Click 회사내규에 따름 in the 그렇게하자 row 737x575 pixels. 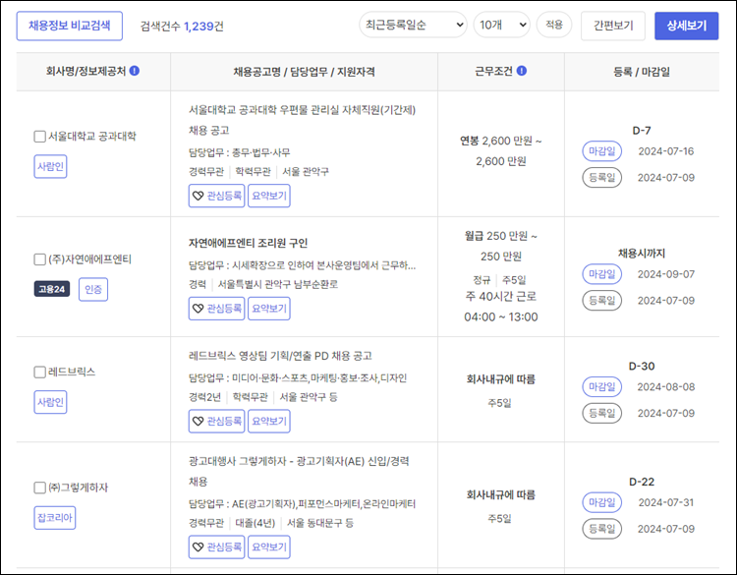point(500,494)
